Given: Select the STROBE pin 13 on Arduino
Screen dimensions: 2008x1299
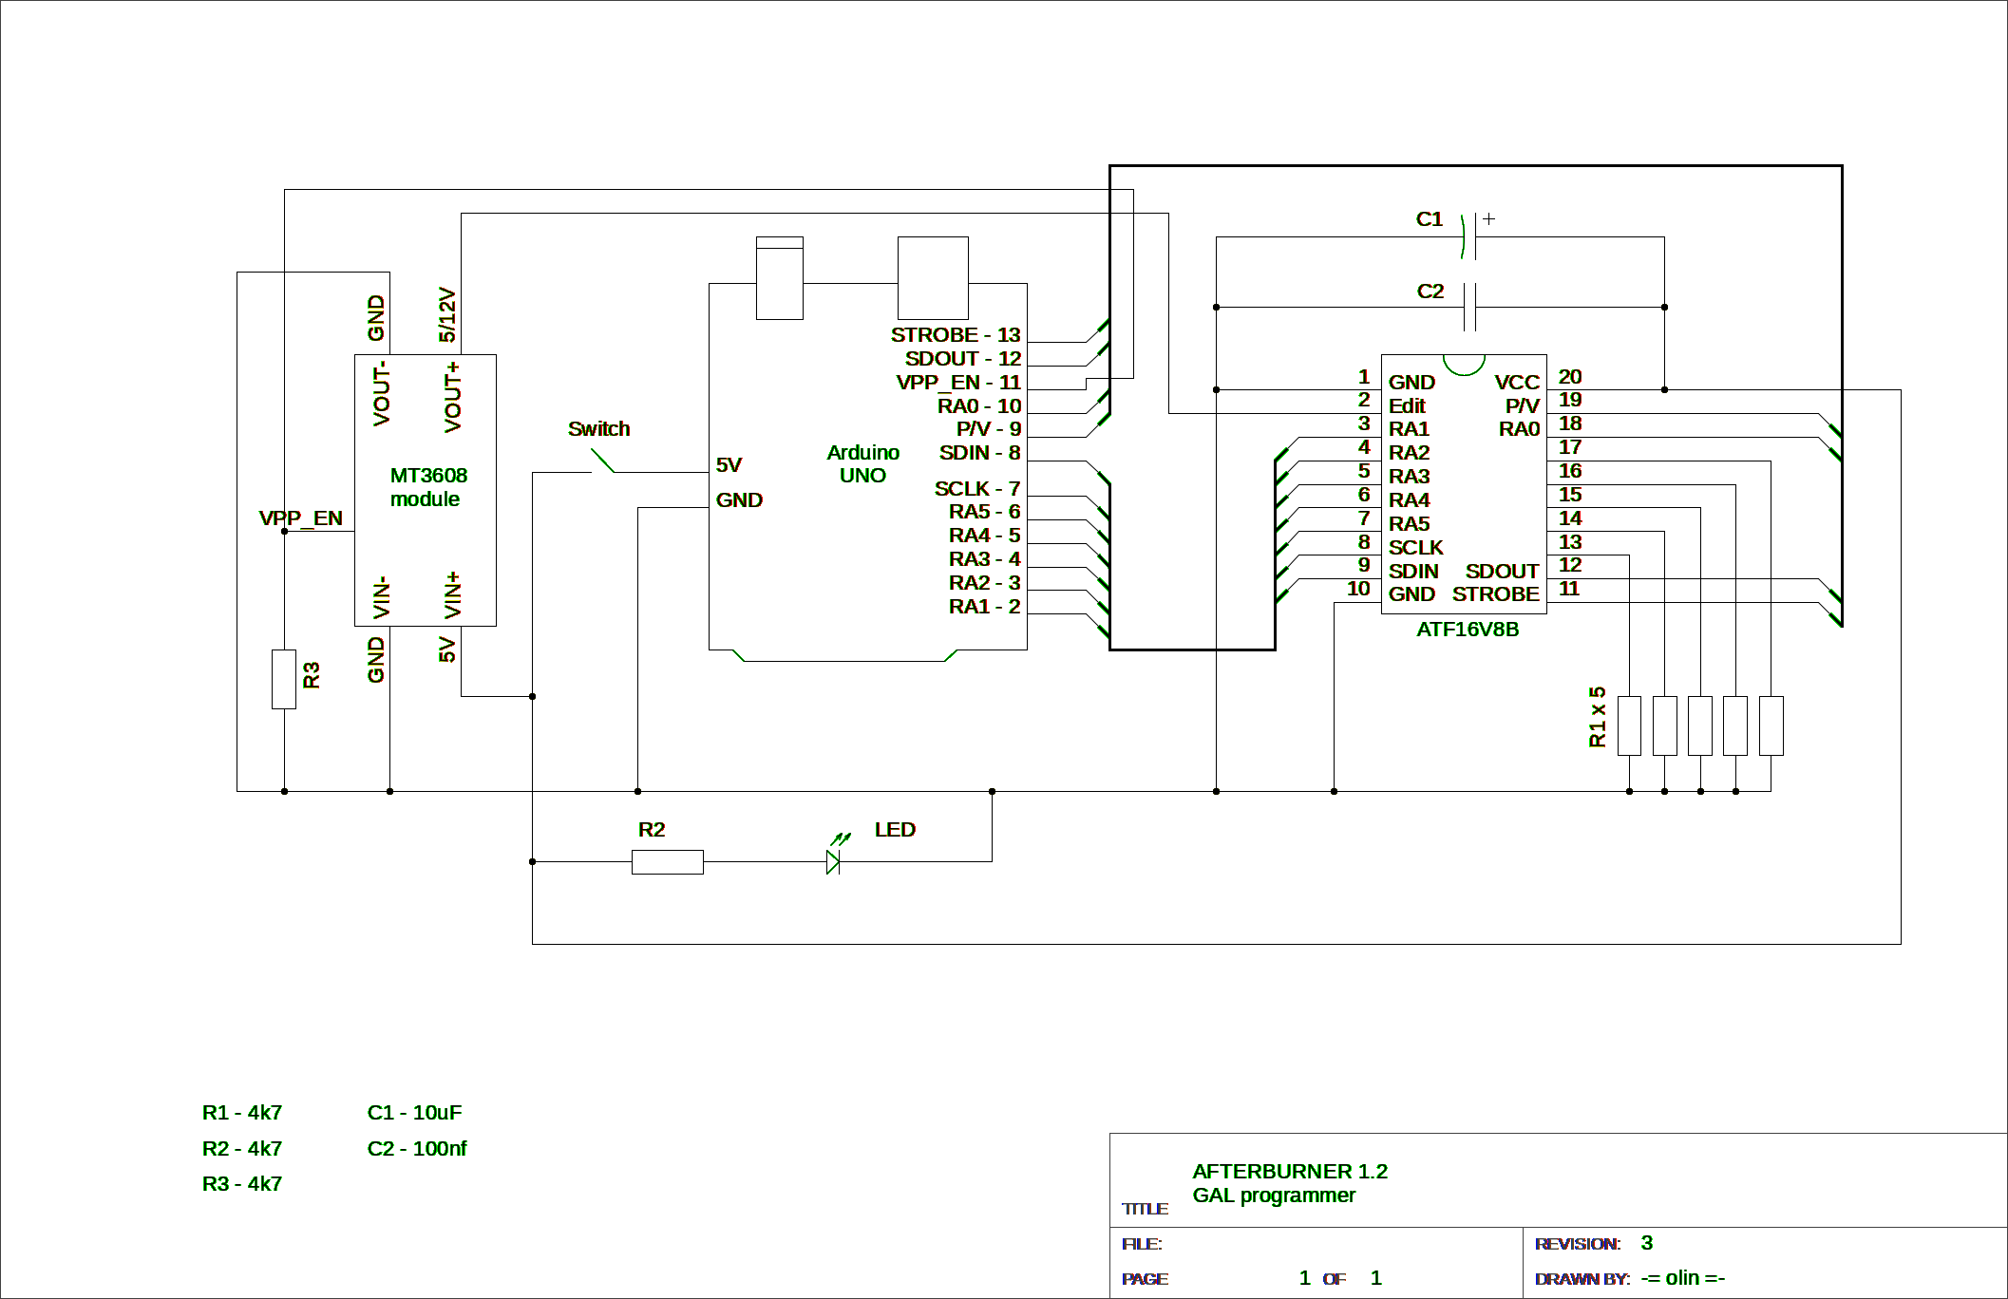Looking at the screenshot, I should 955,334.
